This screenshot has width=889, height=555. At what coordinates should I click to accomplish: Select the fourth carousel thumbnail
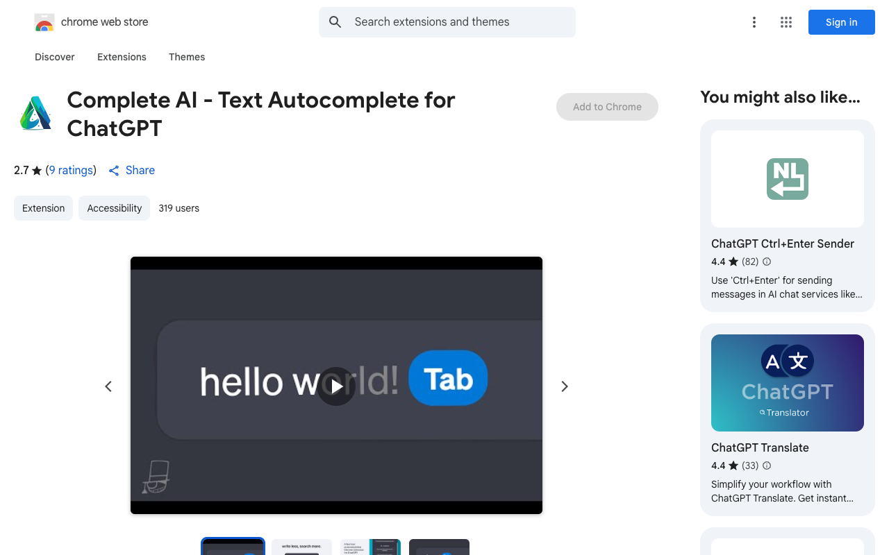[x=440, y=547]
